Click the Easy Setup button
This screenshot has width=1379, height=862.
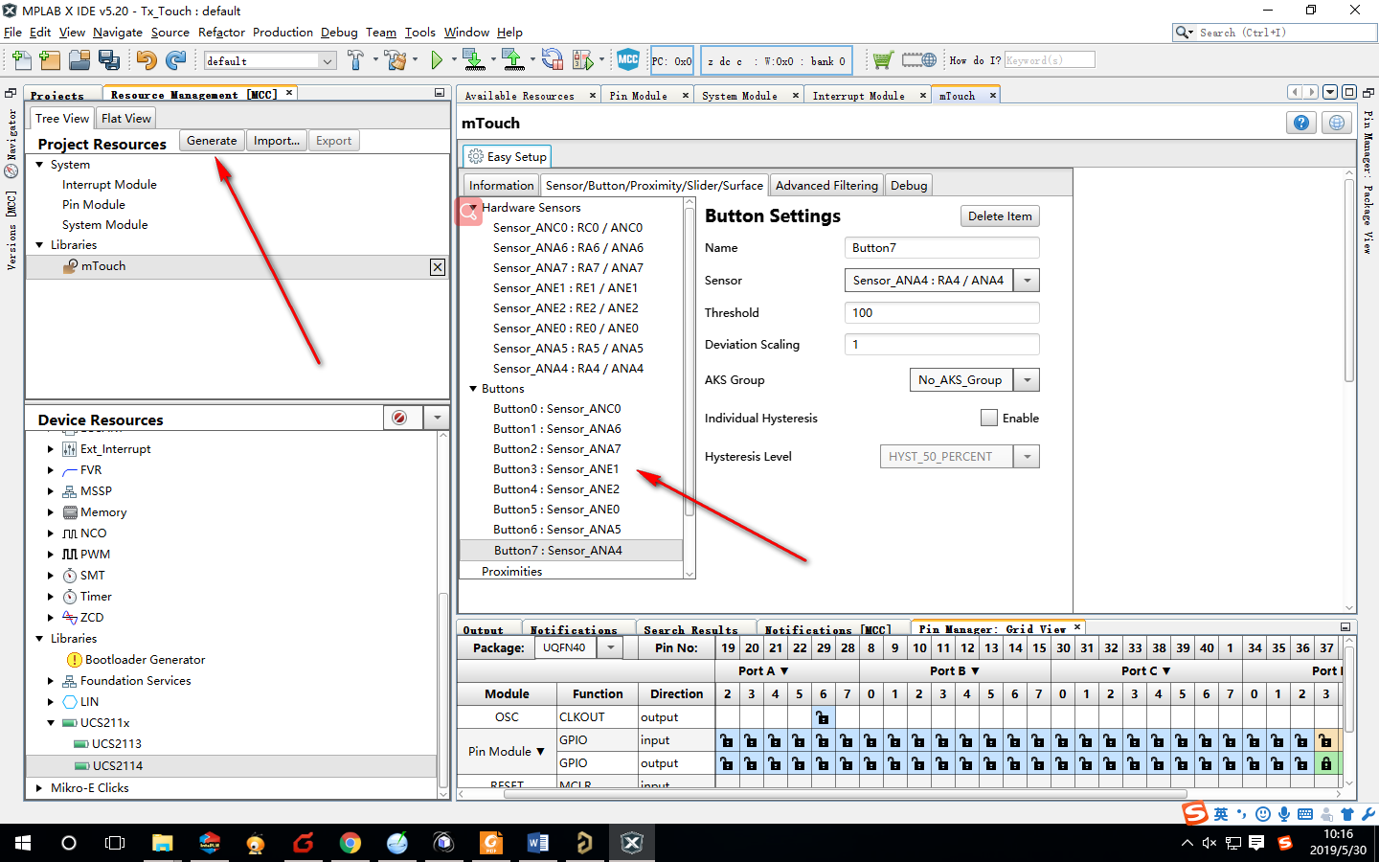pos(508,157)
